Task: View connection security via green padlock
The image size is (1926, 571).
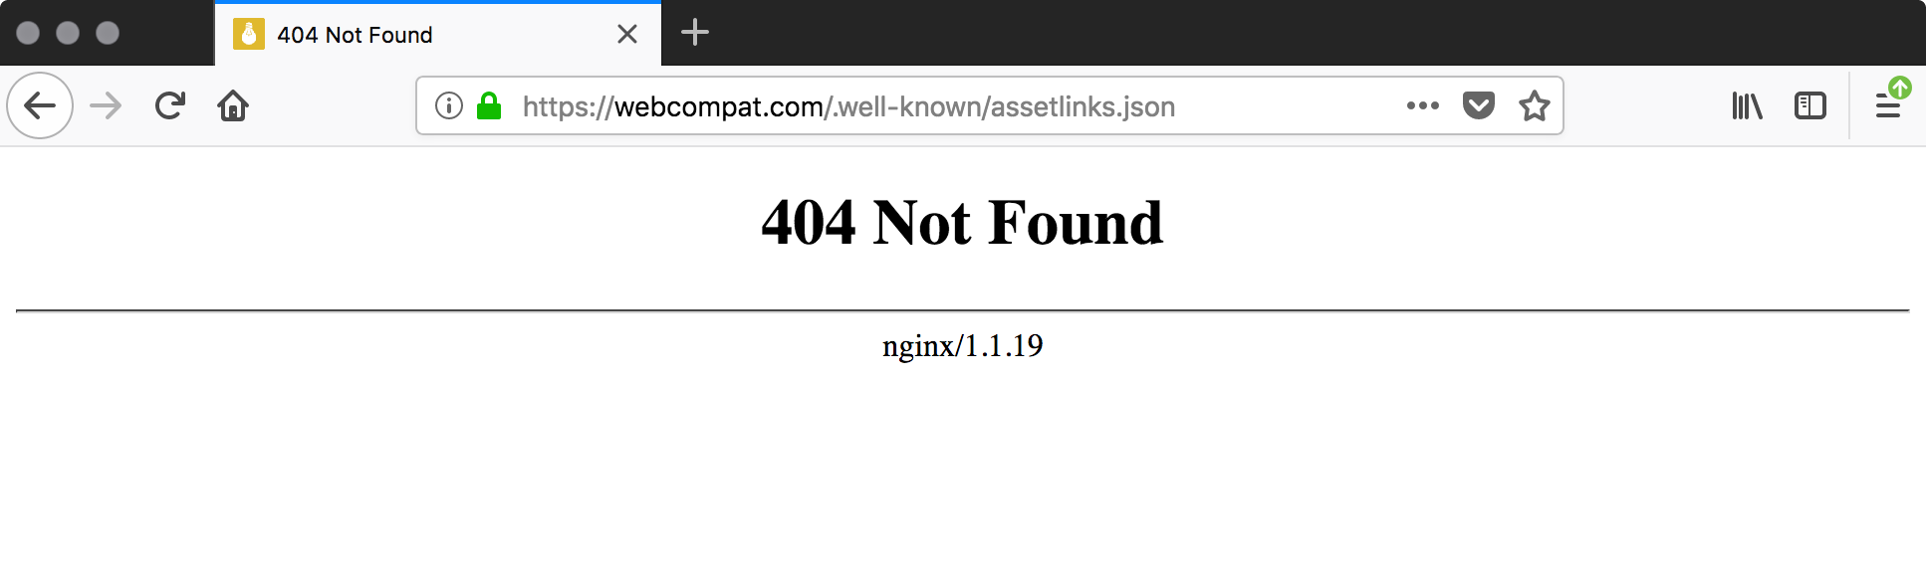Action: (x=489, y=105)
